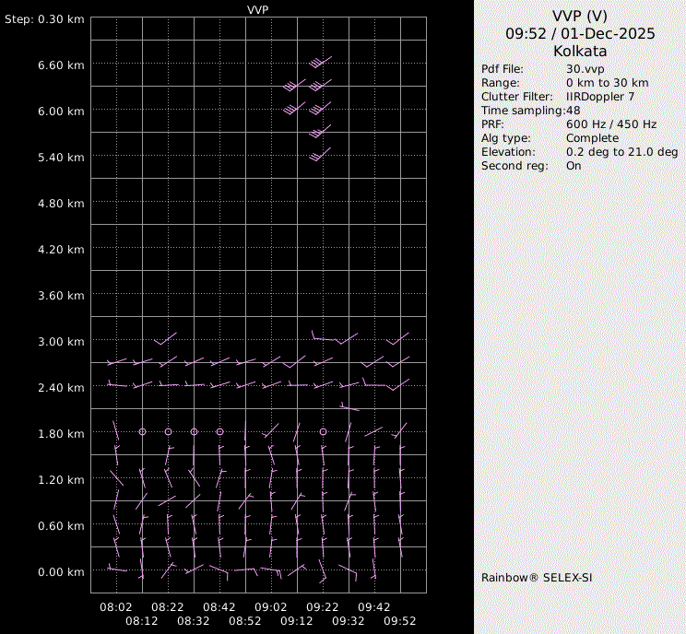This screenshot has height=634, width=686.
Task: Click the IIRDoppler 7 clutter filter value
Action: point(599,97)
